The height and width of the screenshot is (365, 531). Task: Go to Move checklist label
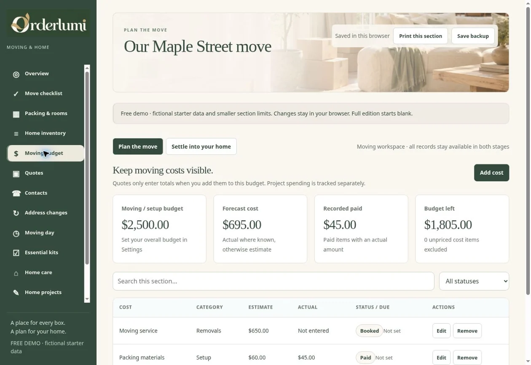pyautogui.click(x=43, y=93)
